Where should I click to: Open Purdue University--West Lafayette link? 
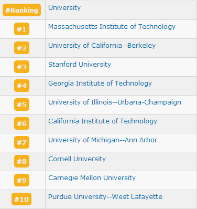pos(105,197)
